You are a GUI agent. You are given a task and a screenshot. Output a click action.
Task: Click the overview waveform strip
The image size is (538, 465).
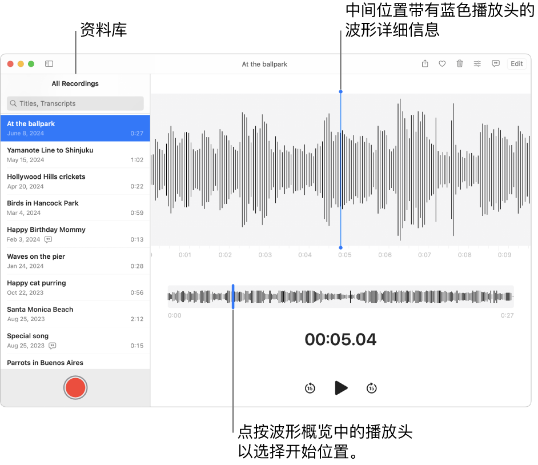pyautogui.click(x=341, y=296)
